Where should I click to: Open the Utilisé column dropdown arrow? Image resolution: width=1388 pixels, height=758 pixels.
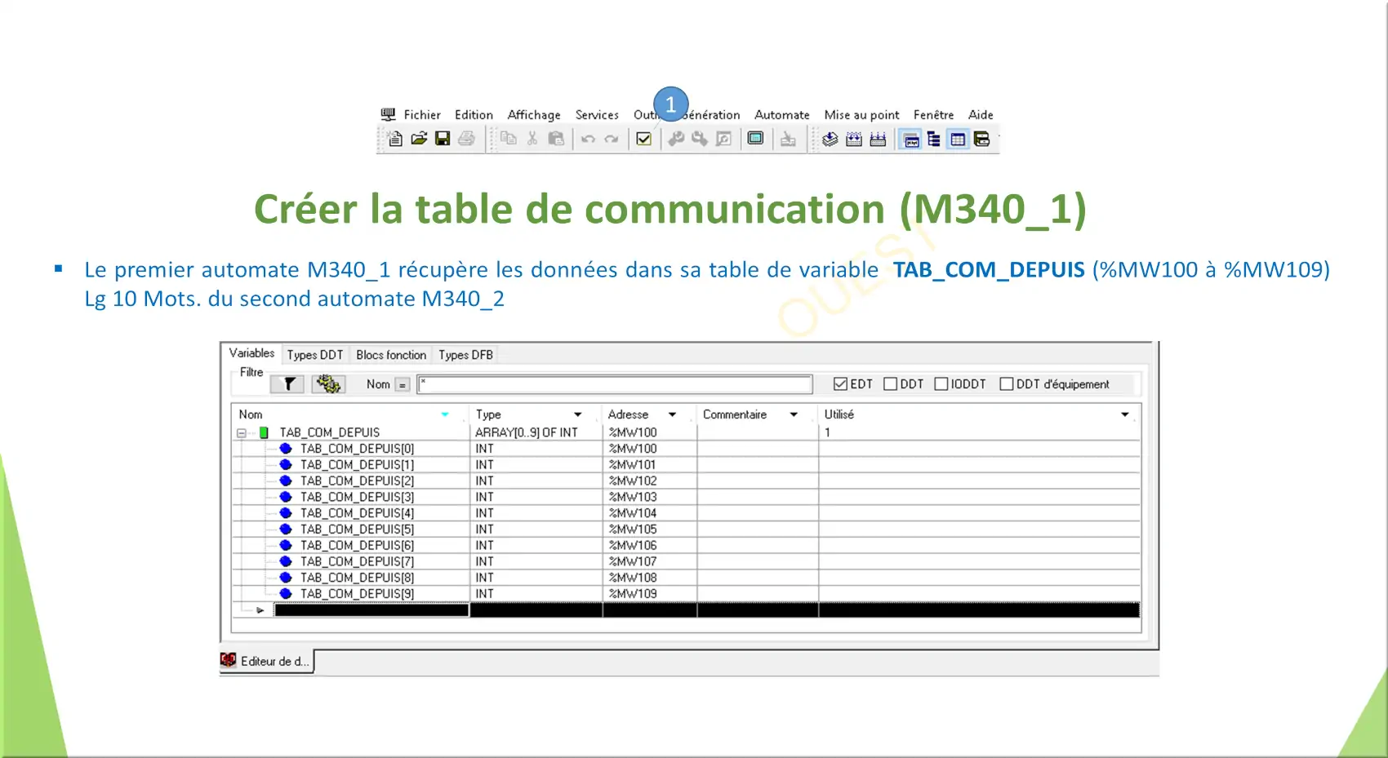(1125, 414)
